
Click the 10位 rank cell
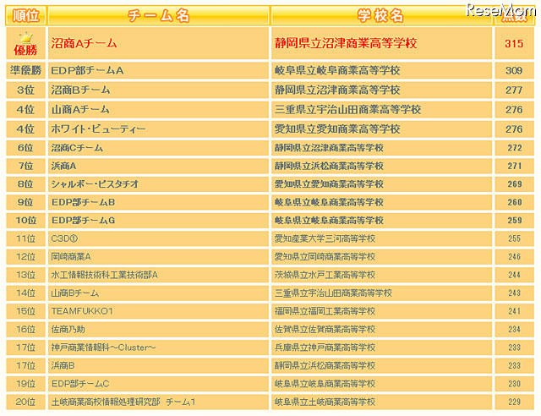pos(25,220)
